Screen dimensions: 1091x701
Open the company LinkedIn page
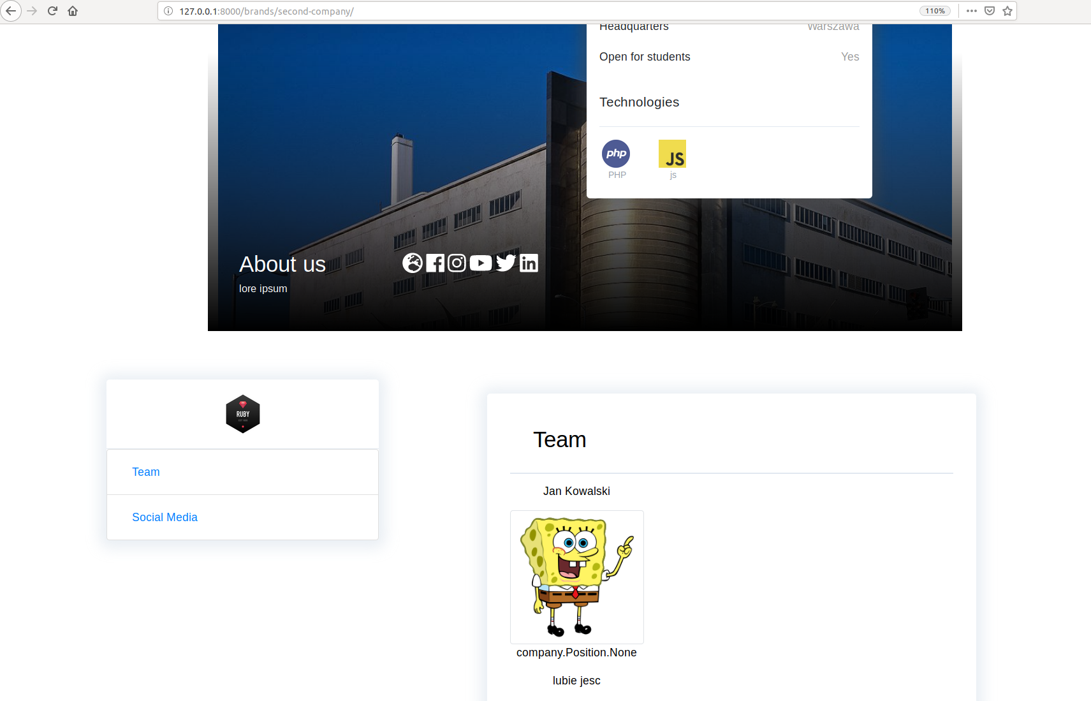[529, 263]
